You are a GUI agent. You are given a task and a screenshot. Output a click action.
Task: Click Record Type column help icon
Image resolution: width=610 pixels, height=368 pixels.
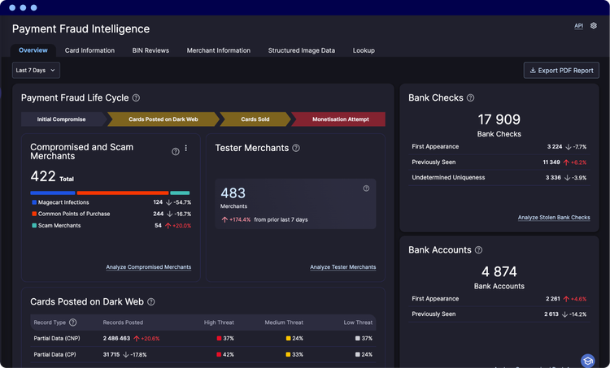(x=72, y=323)
